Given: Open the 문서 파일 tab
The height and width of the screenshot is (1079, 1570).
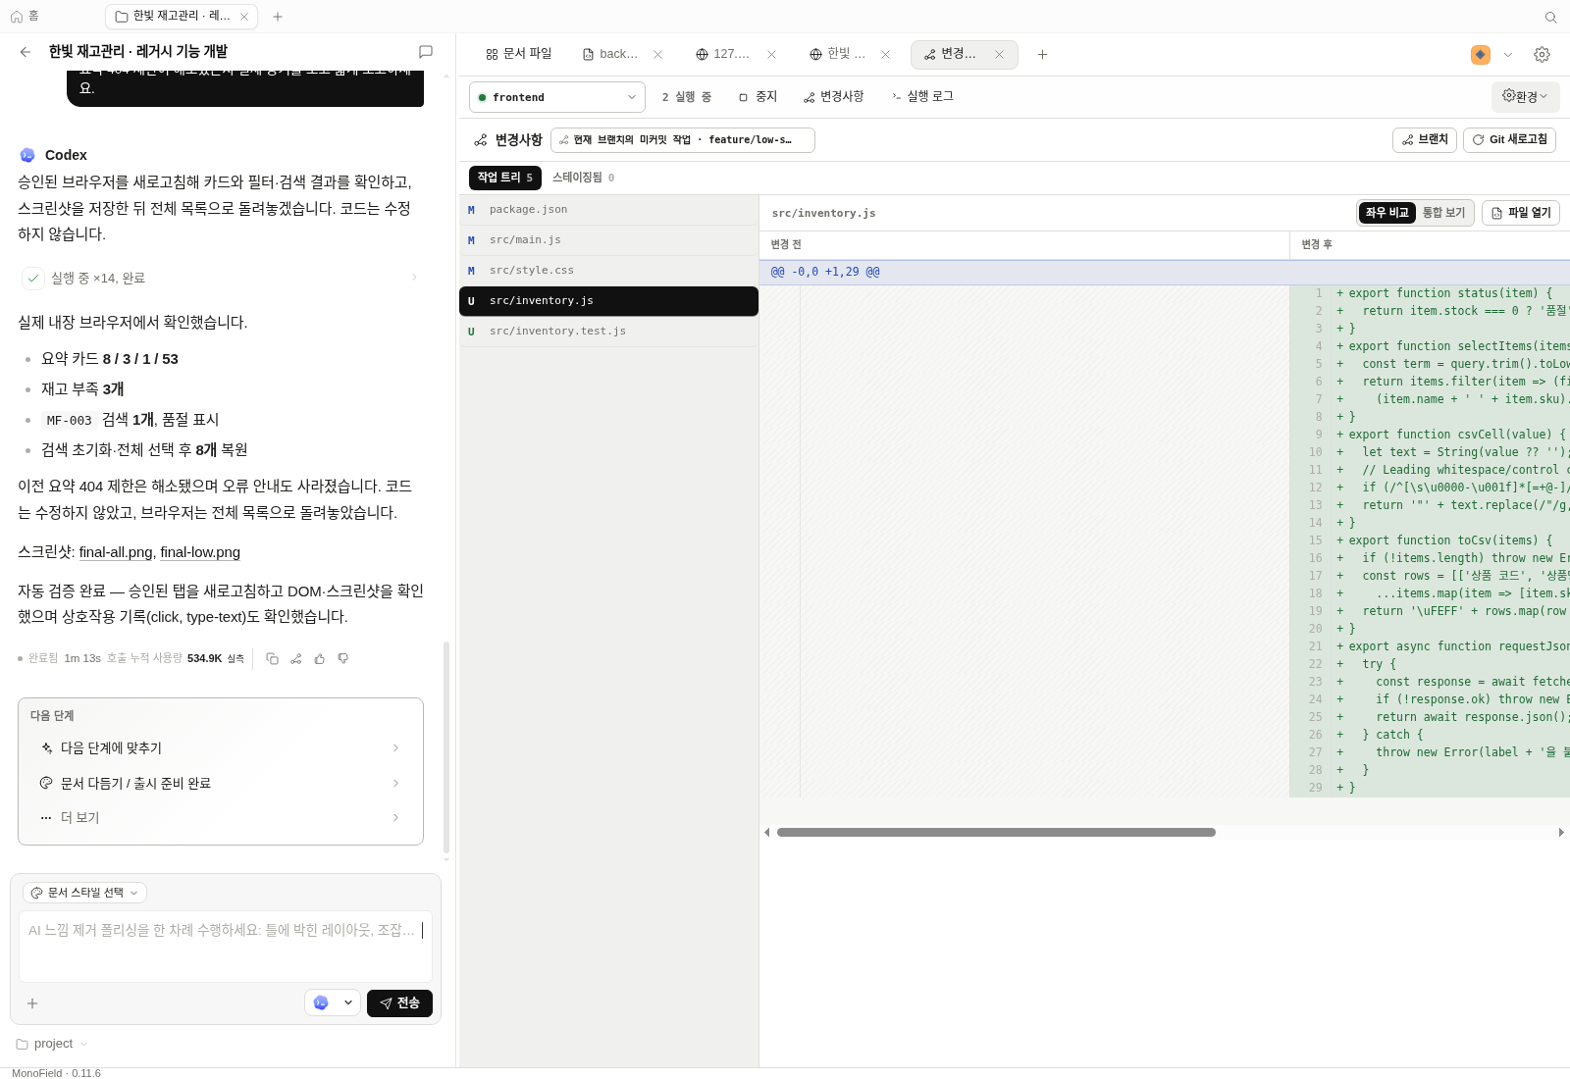Looking at the screenshot, I should (519, 55).
